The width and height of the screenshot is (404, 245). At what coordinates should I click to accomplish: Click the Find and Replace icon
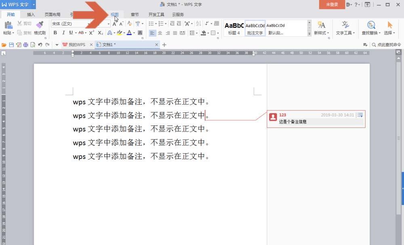pyautogui.click(x=371, y=25)
